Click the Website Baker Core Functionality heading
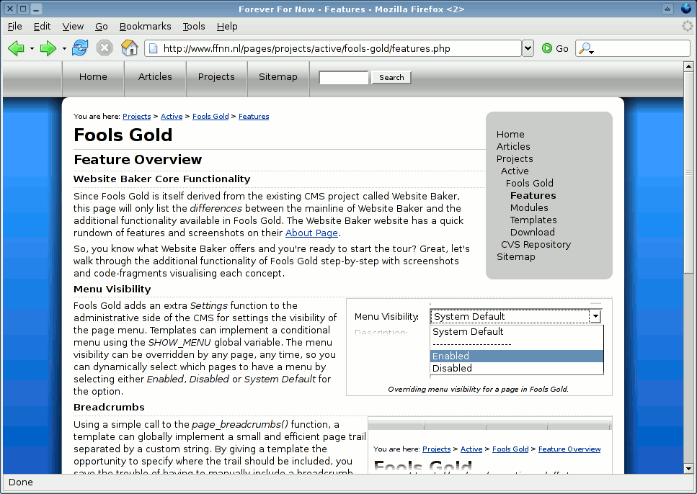Screen dimensions: 697x494 [161, 179]
